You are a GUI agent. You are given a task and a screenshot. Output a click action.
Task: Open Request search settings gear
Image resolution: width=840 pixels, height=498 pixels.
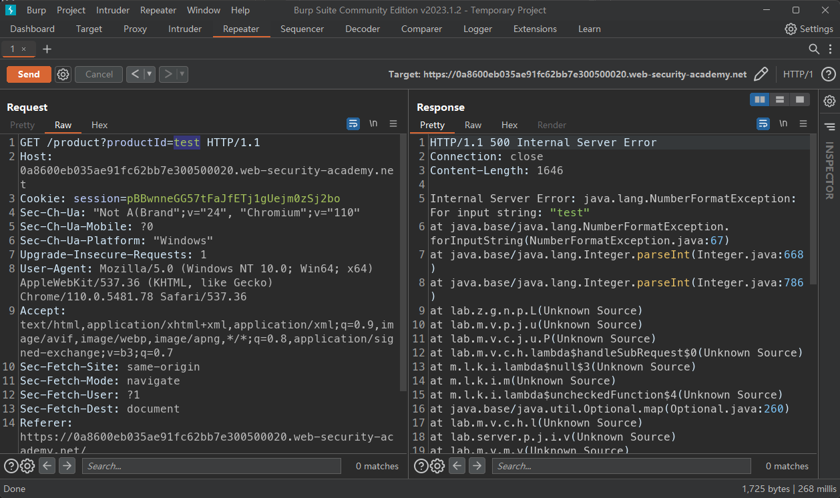point(27,466)
